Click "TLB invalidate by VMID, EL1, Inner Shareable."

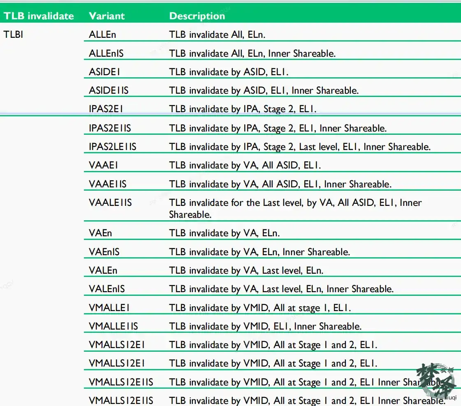click(x=265, y=326)
